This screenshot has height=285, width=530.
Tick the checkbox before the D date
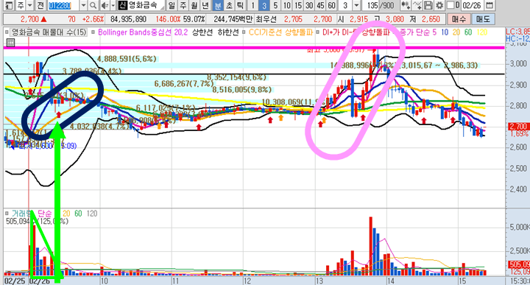click(x=451, y=5)
